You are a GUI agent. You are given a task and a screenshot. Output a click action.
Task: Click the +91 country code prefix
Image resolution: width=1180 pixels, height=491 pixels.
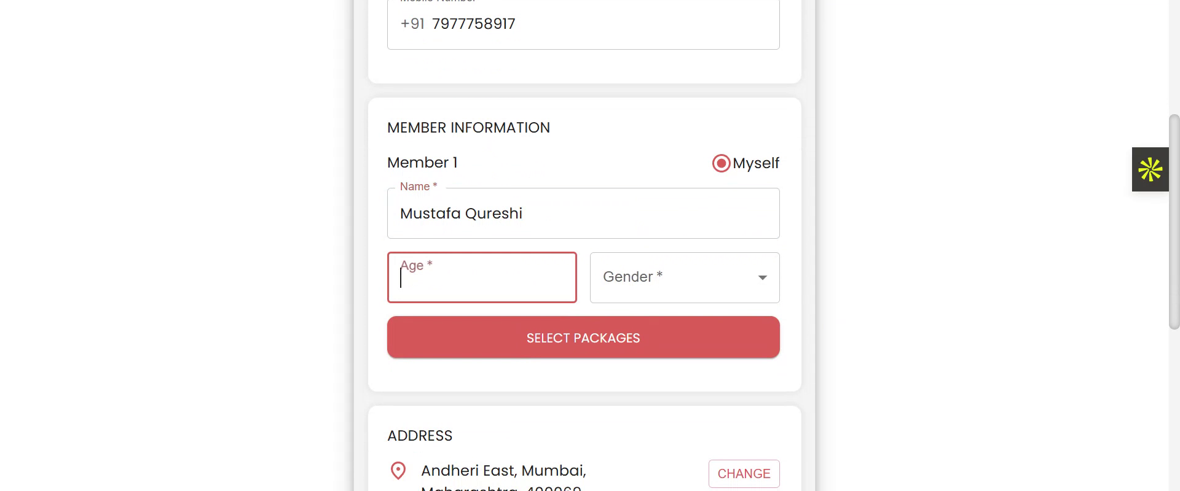tap(412, 24)
